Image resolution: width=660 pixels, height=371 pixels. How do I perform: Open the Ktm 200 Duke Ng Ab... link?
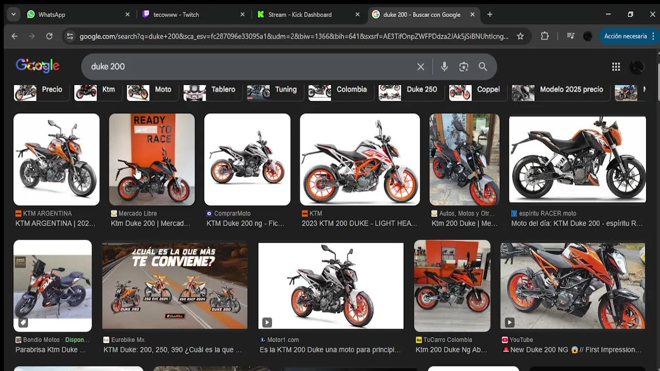point(451,349)
